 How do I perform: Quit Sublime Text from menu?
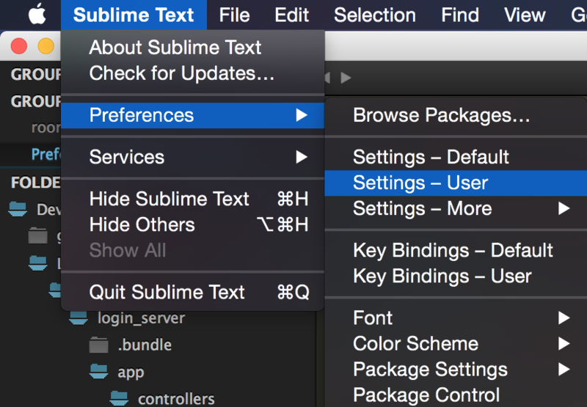tap(167, 292)
